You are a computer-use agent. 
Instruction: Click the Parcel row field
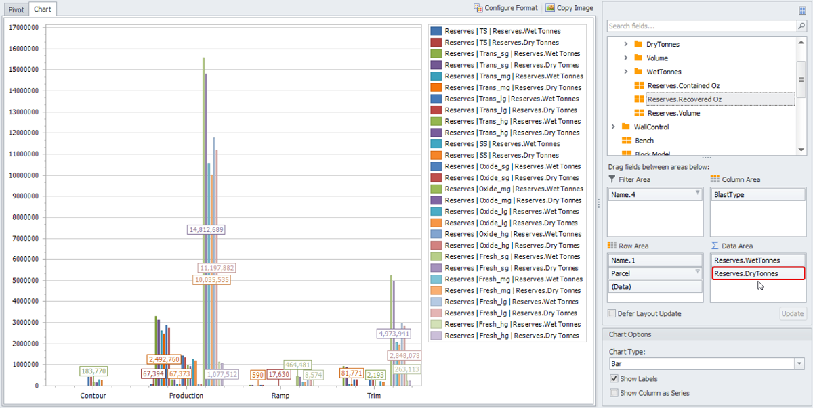(x=655, y=273)
